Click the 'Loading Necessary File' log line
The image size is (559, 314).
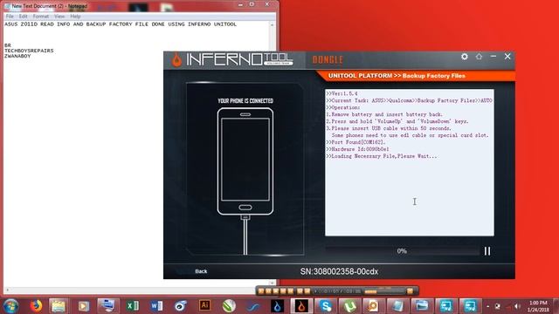tap(382, 156)
